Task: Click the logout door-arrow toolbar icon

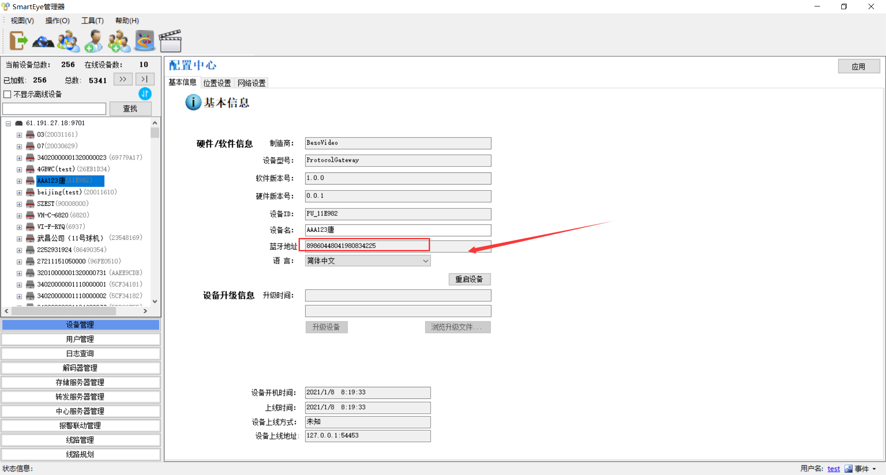Action: [x=18, y=41]
